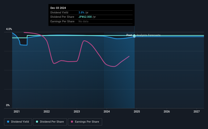Click the pink Earnings Per Share legend dot
The width and height of the screenshot is (208, 129).
click(72, 122)
